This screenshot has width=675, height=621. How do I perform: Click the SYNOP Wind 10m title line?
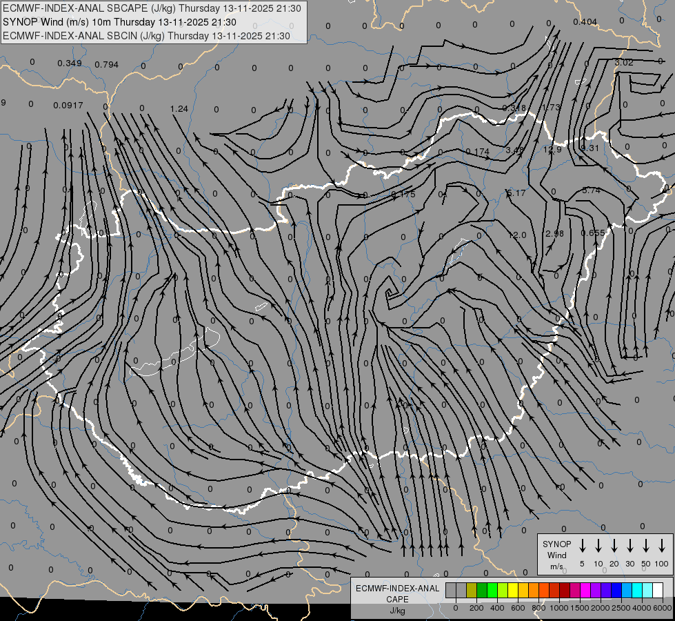119,22
